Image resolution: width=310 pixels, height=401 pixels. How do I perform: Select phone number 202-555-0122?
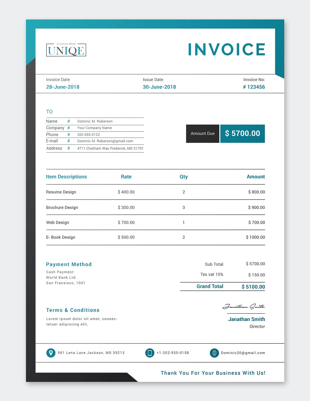[88, 135]
